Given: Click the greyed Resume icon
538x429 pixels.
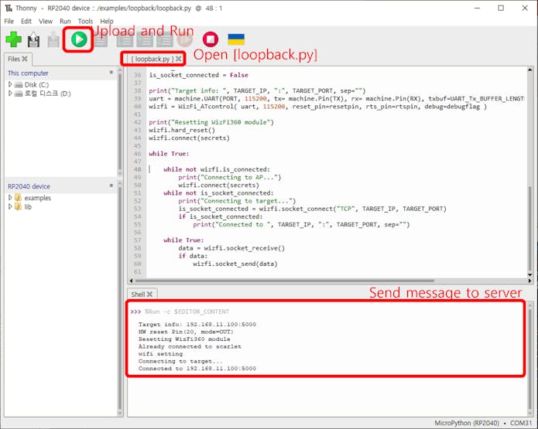Looking at the screenshot, I should tap(185, 39).
